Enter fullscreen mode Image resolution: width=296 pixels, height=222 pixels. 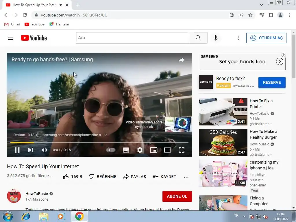[182, 150]
